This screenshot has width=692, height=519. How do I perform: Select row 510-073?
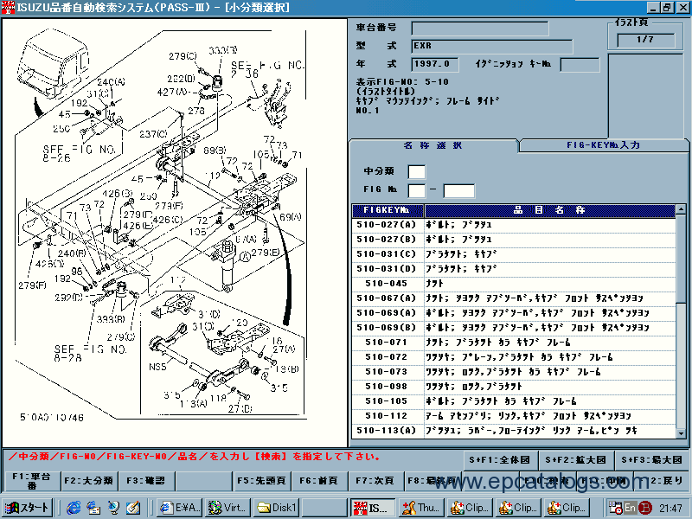coord(514,372)
